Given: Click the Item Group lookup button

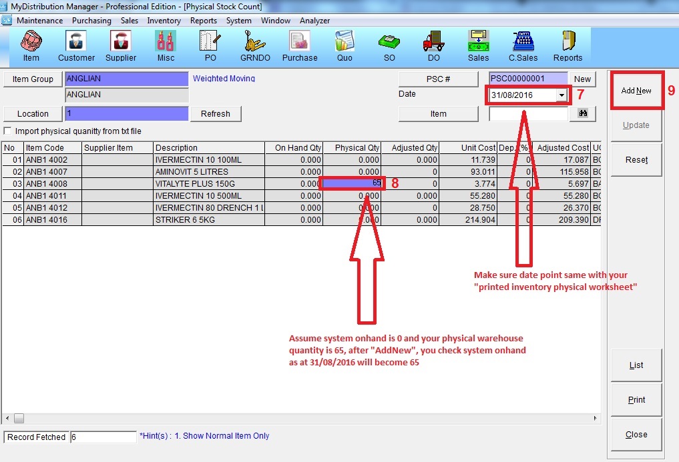Looking at the screenshot, I should (33, 79).
